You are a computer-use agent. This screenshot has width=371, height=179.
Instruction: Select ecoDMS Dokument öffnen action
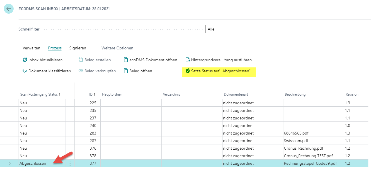click(x=151, y=60)
